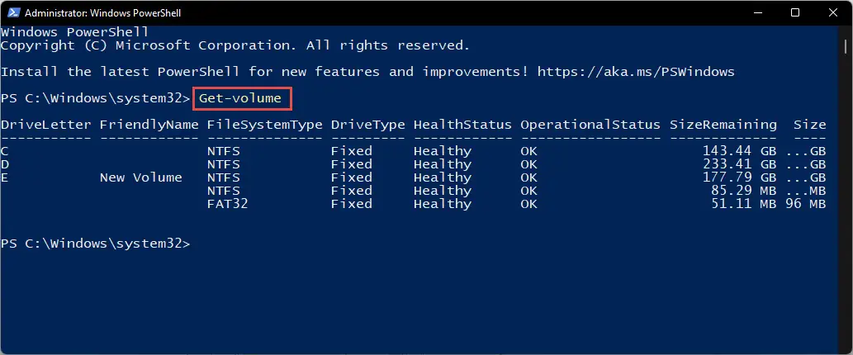Viewport: 853px width, 355px height.
Task: Maximize the PowerShell window
Action: point(795,12)
